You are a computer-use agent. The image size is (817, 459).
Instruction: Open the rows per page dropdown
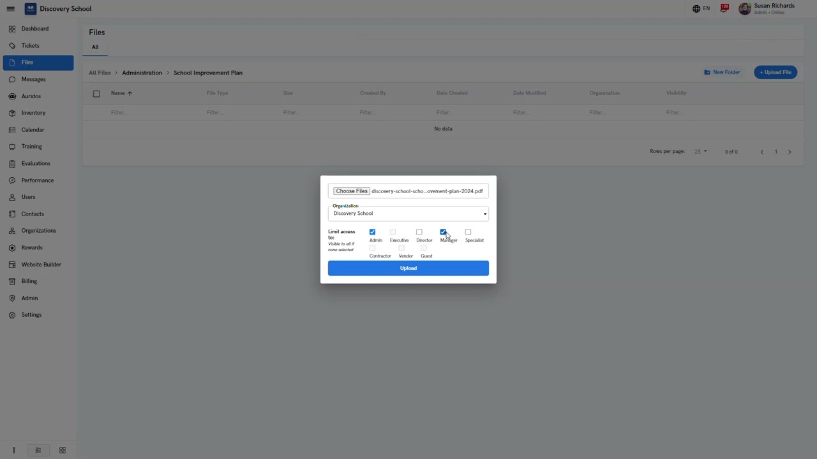click(700, 152)
